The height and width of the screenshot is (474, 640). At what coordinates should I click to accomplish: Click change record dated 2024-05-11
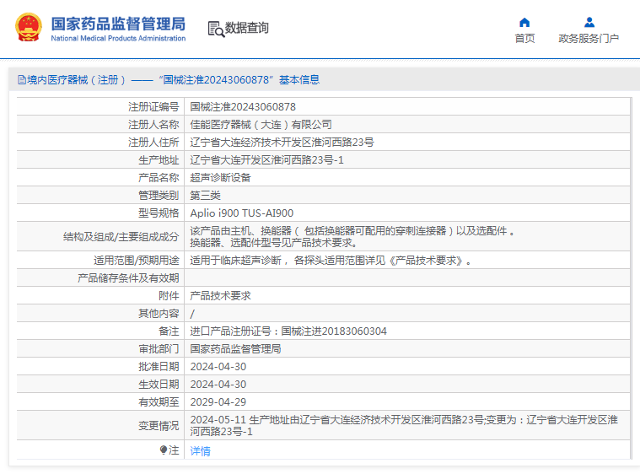pyautogui.click(x=404, y=425)
